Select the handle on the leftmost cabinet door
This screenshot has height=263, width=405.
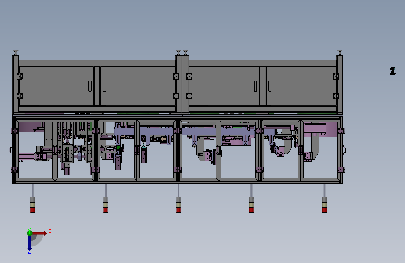tap(90, 86)
